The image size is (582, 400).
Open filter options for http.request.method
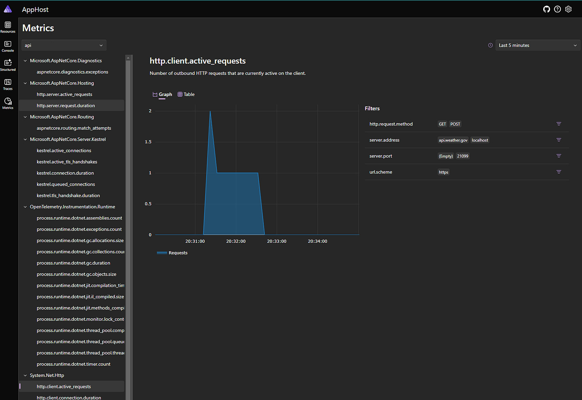(x=558, y=124)
